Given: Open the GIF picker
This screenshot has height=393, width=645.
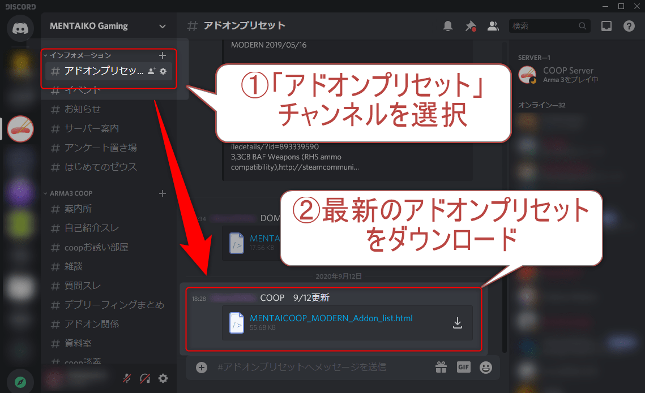Looking at the screenshot, I should 463,368.
